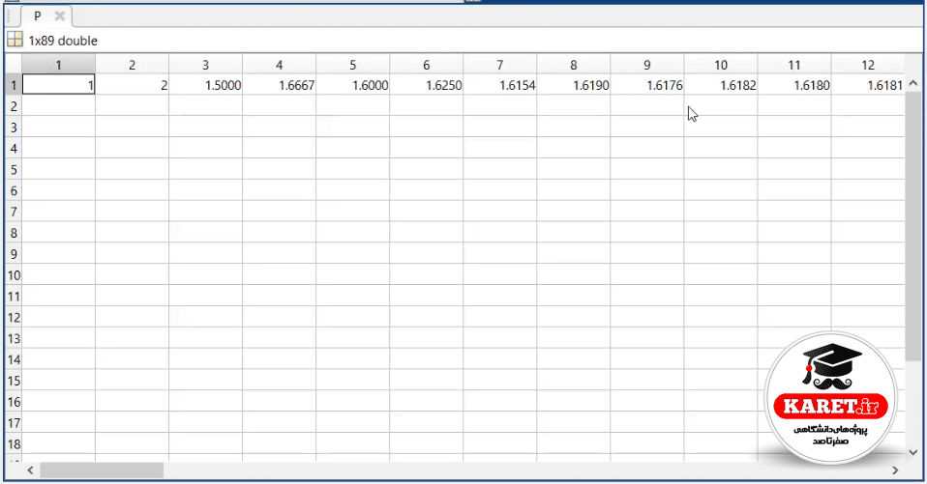Select column header 8
This screenshot has width=927, height=484.
574,65
